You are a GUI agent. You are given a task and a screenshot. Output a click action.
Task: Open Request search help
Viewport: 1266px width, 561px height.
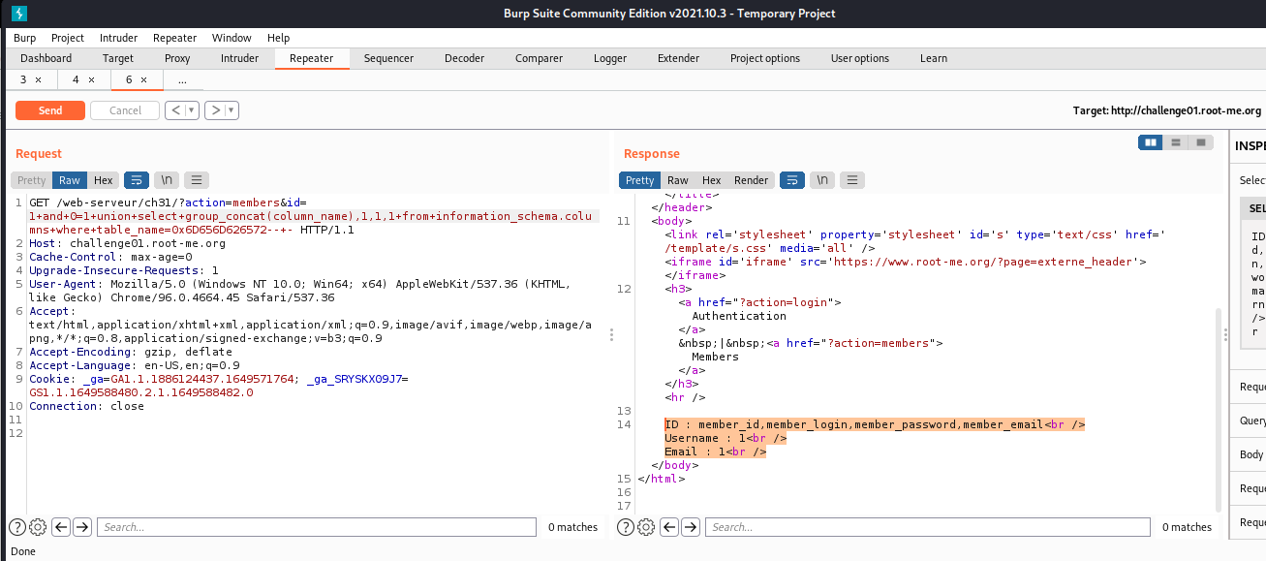17,527
